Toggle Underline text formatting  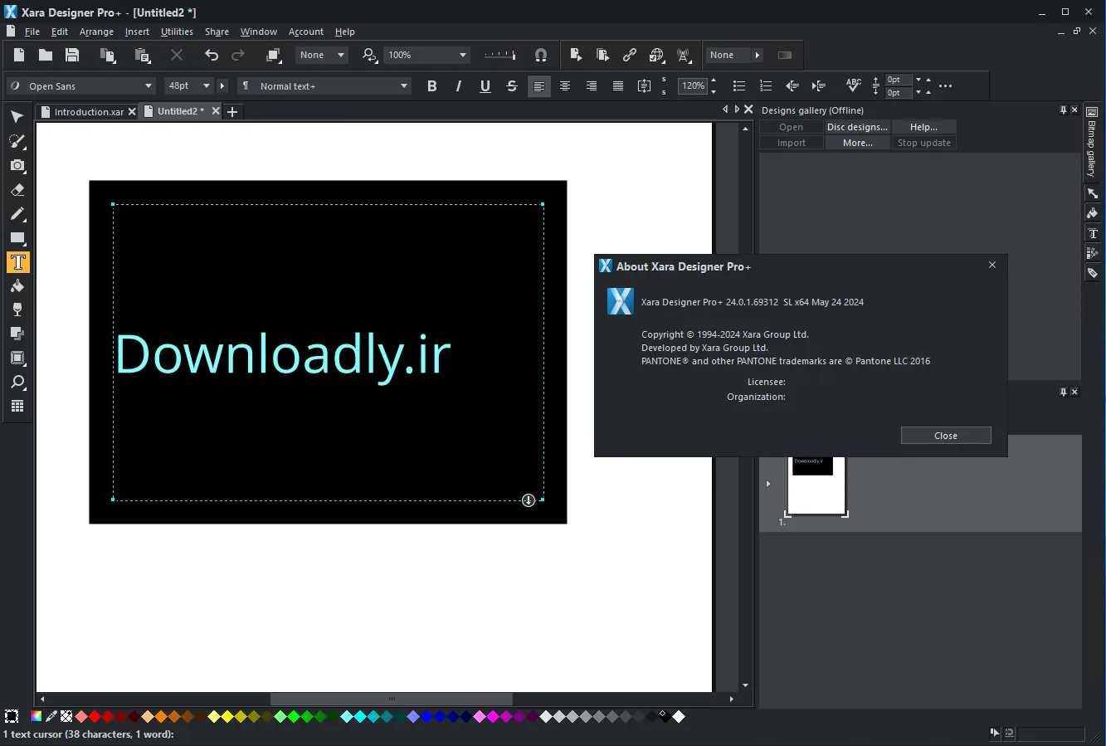coord(485,85)
